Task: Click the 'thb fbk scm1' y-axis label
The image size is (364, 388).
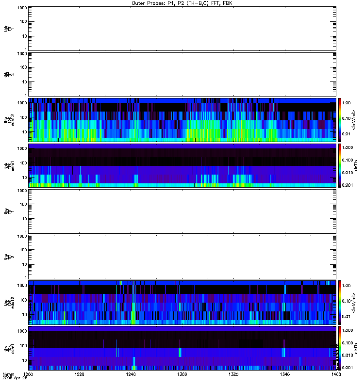Action: pyautogui.click(x=9, y=165)
